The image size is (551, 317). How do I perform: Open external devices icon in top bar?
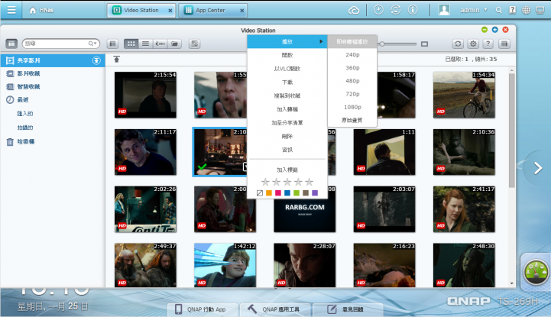[395, 10]
